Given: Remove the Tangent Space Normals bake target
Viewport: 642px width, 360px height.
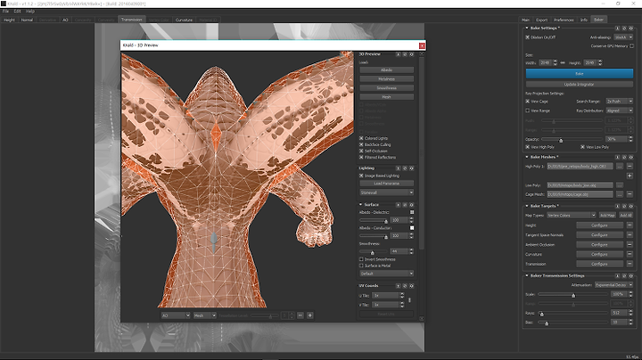Looking at the screenshot, I should 630,235.
